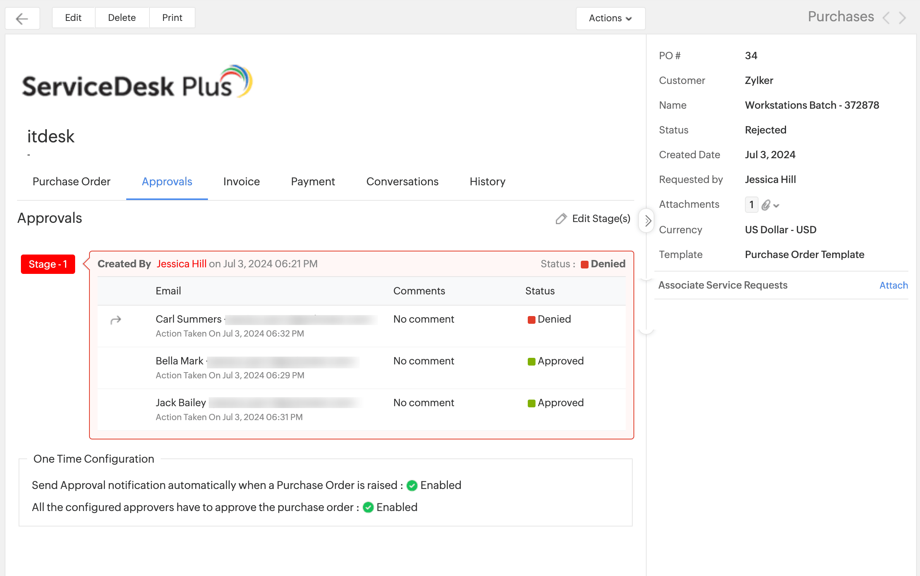
Task: Expand the attachments dropdown arrow
Action: (x=776, y=206)
